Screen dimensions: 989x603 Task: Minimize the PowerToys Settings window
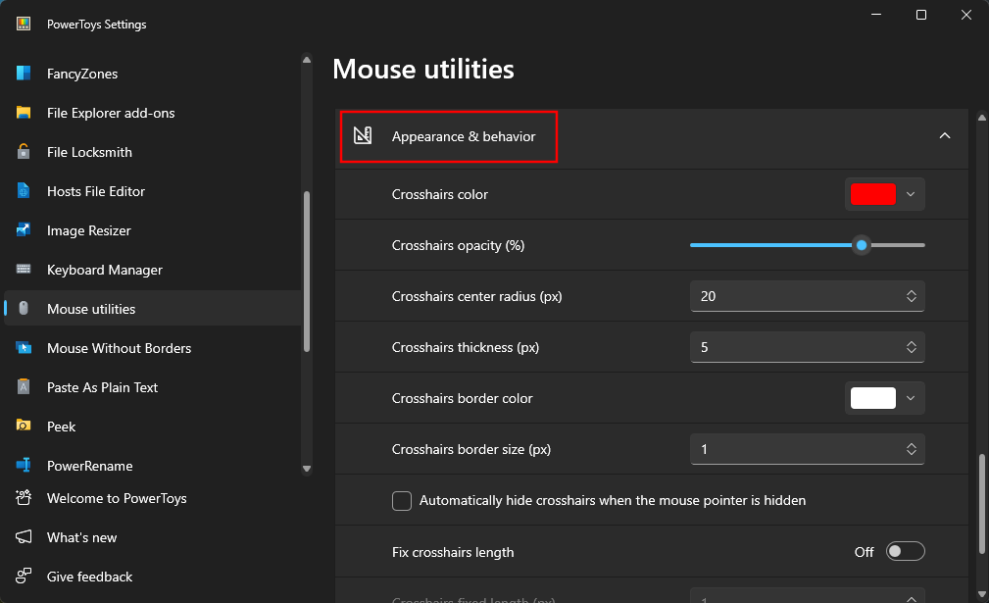876,15
